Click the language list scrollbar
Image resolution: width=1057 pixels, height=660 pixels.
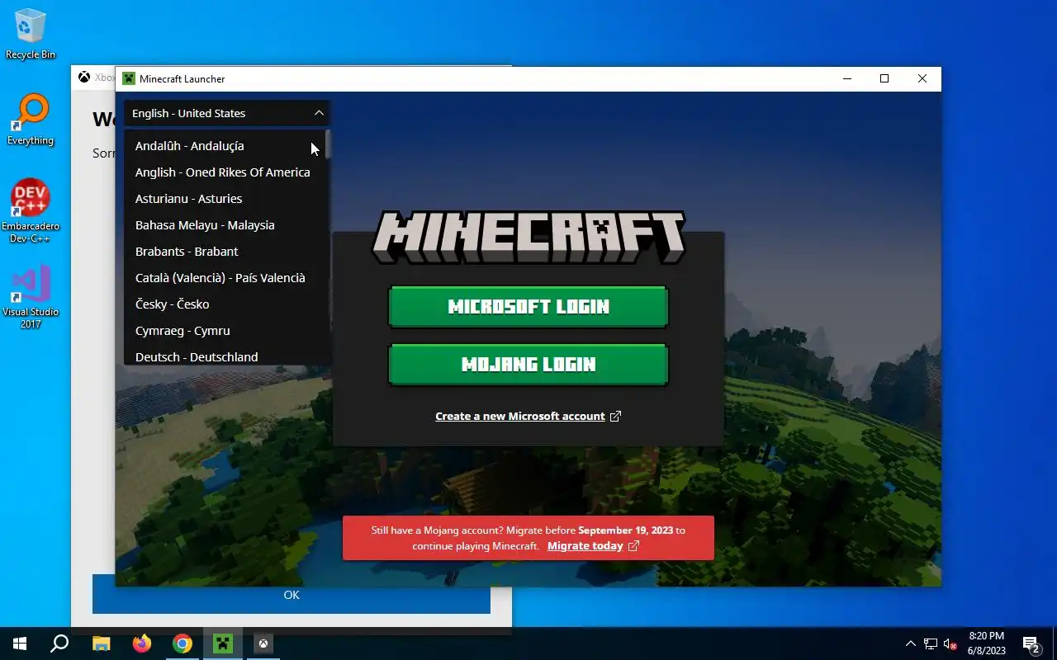328,144
